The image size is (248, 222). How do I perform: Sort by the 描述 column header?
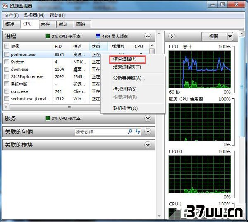tap(80, 46)
